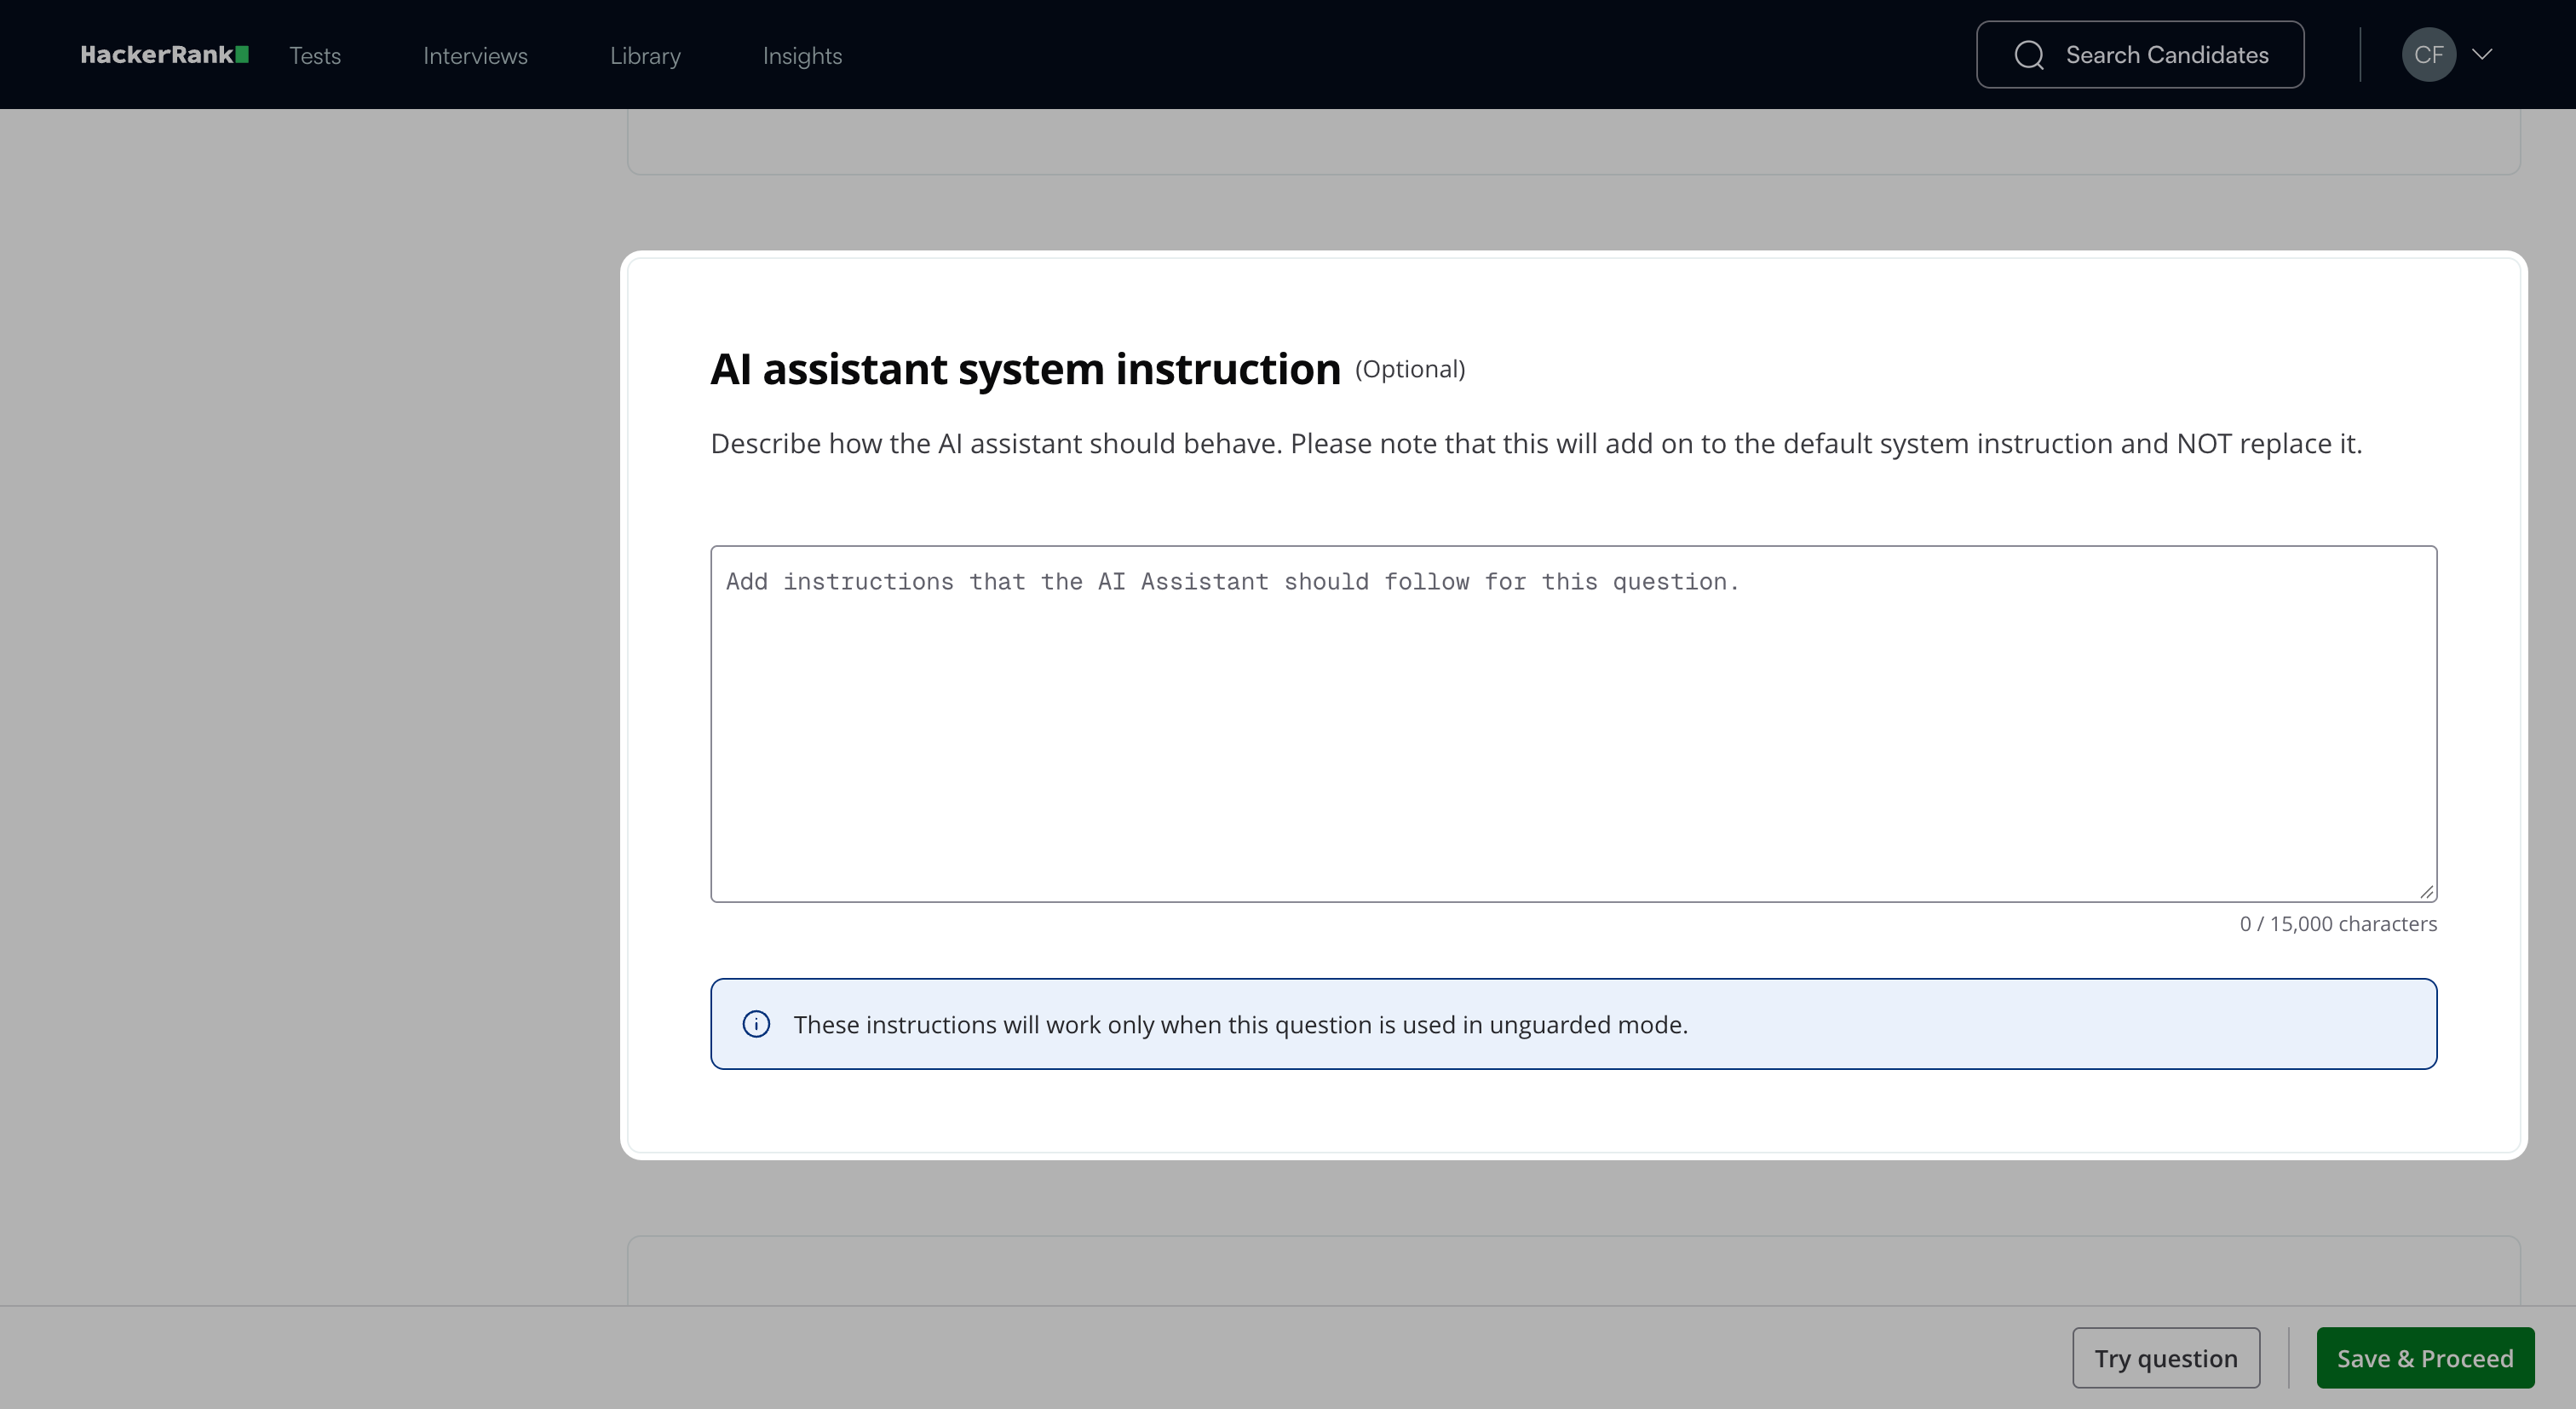This screenshot has height=1409, width=2576.
Task: Click the 'AI assistant system instruction' heading
Action: [1025, 369]
